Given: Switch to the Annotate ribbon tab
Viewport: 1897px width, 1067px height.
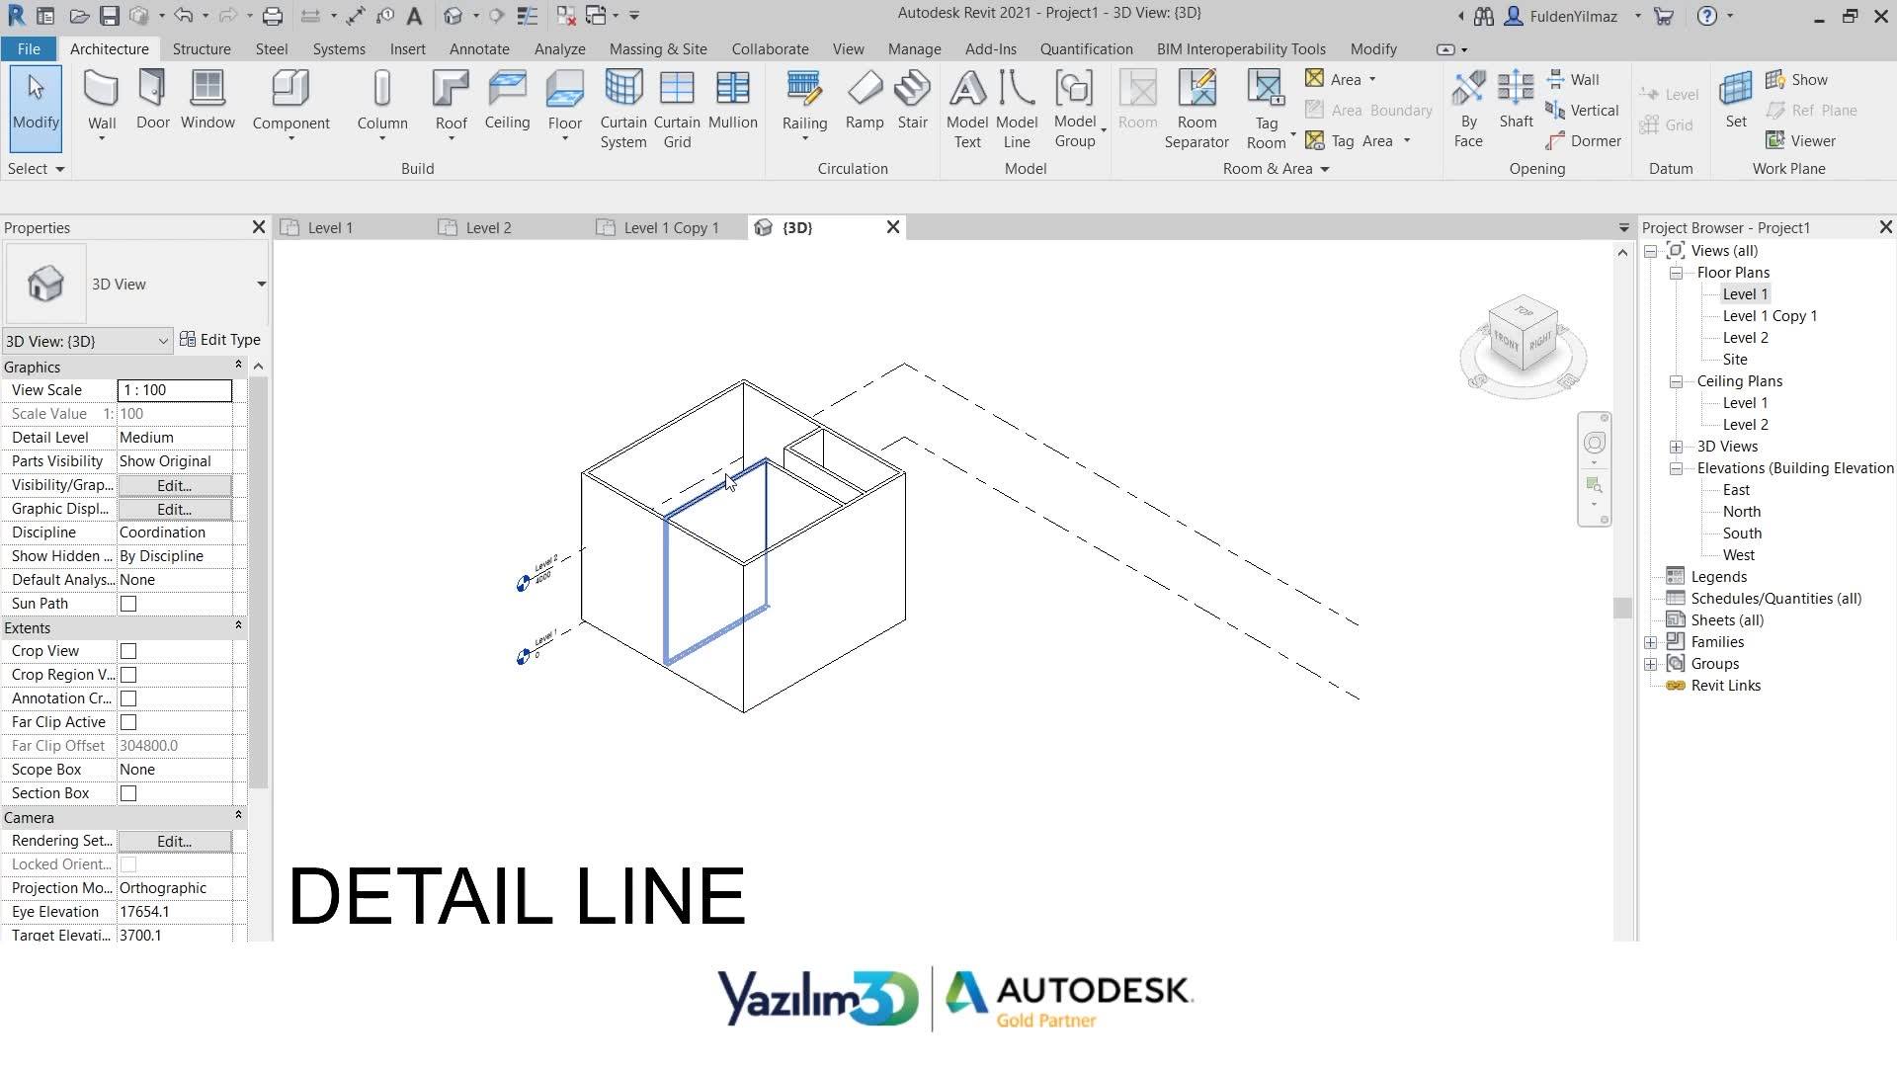Looking at the screenshot, I should click(479, 48).
